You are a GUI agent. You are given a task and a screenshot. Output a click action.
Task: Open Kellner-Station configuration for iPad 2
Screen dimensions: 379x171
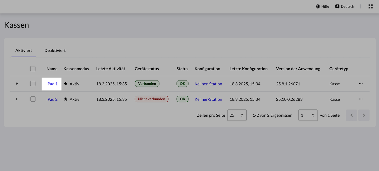coord(208,99)
